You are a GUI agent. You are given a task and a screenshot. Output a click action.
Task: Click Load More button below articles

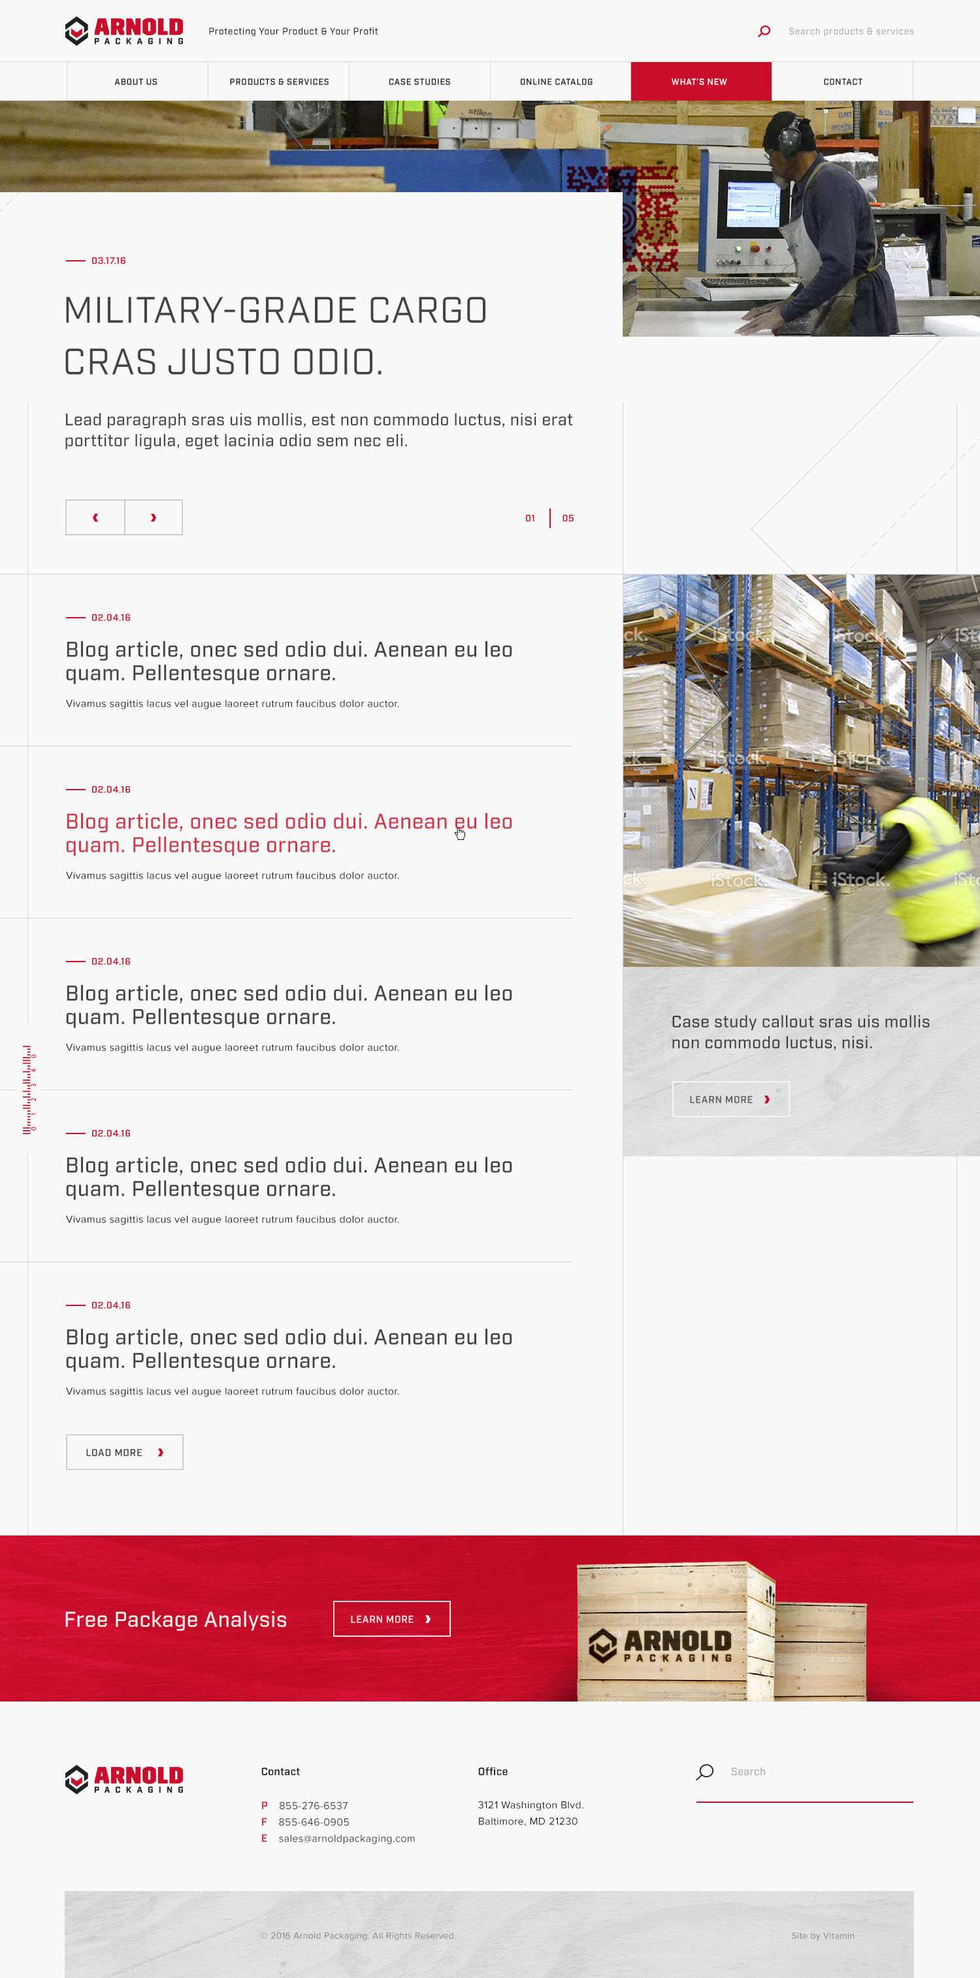click(124, 1452)
